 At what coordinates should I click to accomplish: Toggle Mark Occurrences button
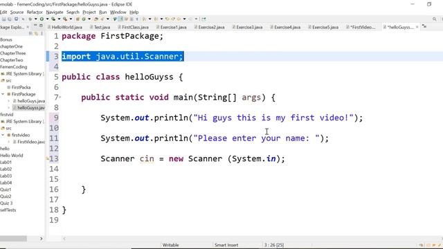(120, 19)
